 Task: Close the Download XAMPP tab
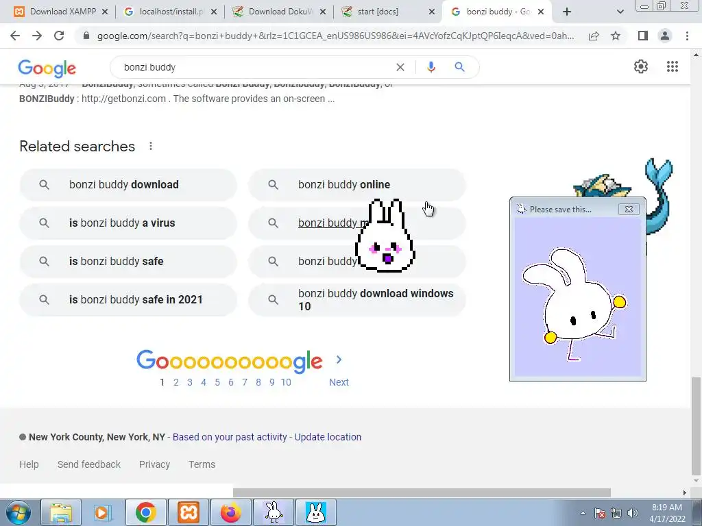click(105, 12)
